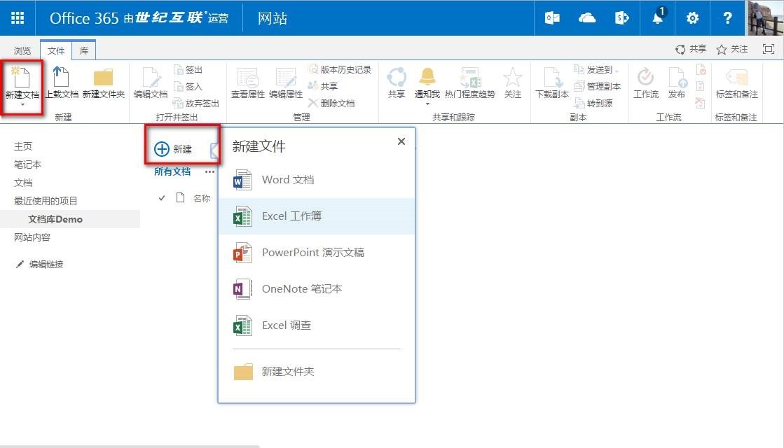Switch to 文件 tab

click(56, 50)
